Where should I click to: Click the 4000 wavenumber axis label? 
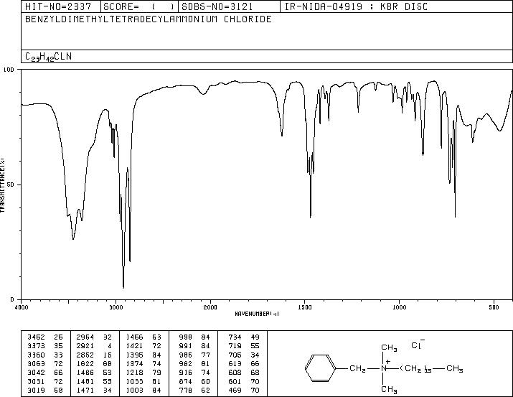coord(22,307)
